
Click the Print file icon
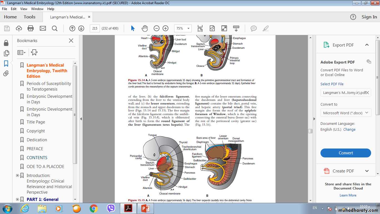click(x=31, y=28)
